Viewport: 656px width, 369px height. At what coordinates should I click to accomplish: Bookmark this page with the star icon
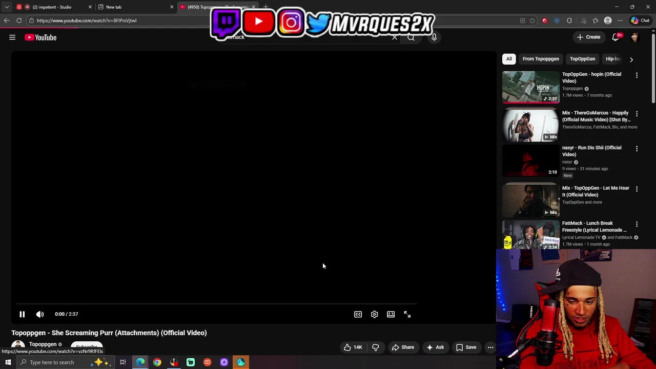[532, 20]
